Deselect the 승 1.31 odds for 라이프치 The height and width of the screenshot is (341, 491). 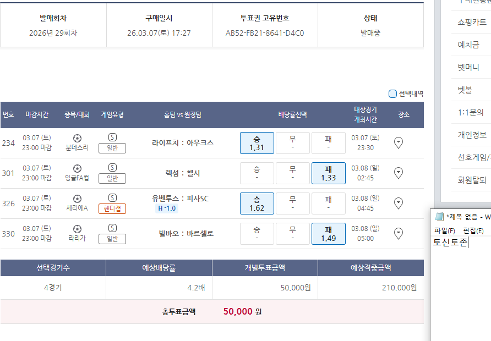coord(257,143)
